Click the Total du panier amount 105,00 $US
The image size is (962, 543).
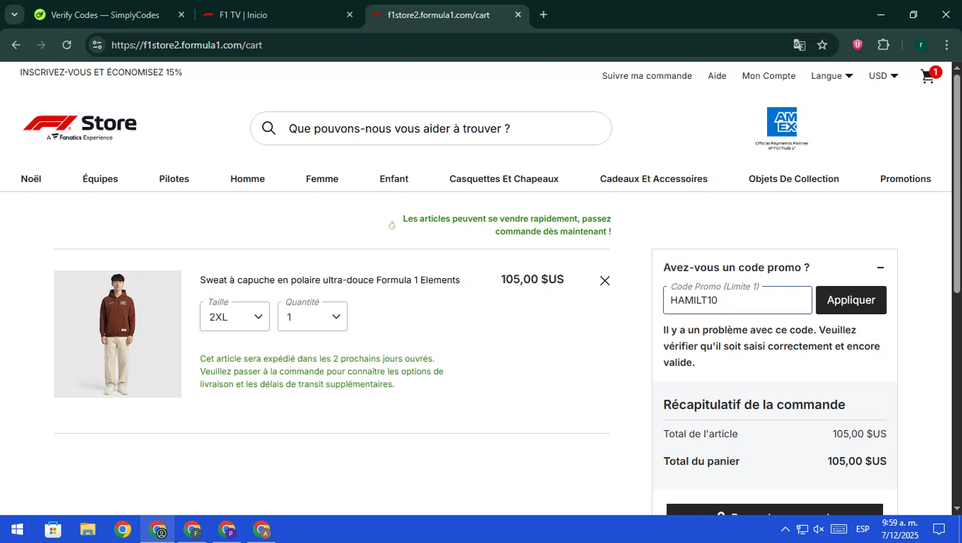coord(857,462)
